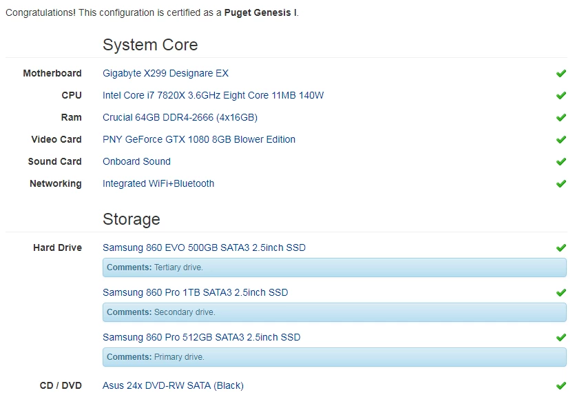
Task: Click the Primary drive comment box
Action: [x=335, y=357]
